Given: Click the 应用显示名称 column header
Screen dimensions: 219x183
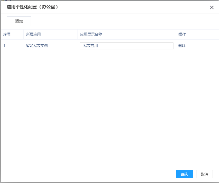Looking at the screenshot, I should click(x=91, y=34).
